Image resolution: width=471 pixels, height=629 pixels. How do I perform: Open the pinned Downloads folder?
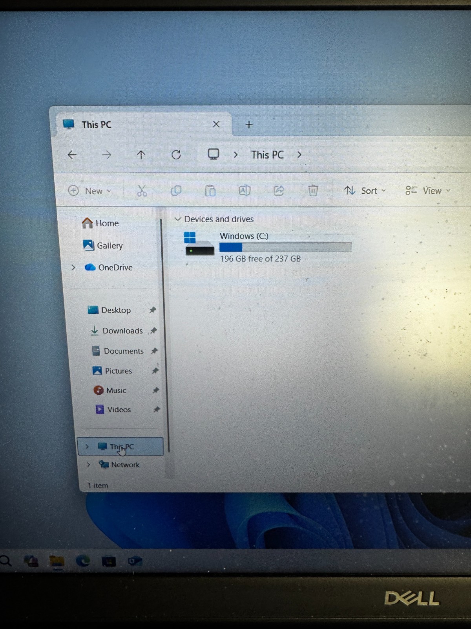[x=117, y=331]
